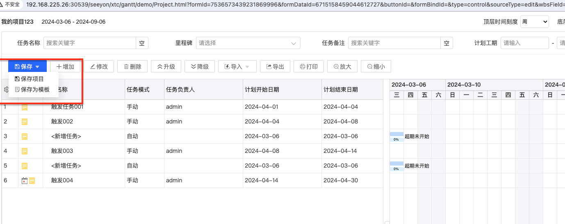The image size is (565, 224).
Task: Click the 空 button beside 任务名称 search
Action: 142,43
